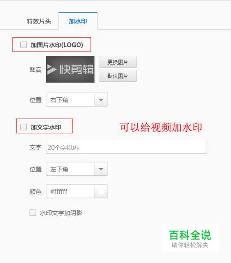The height and width of the screenshot is (263, 231).
Task: Click the 水印文字加阴影 label text
Action: (x=61, y=213)
